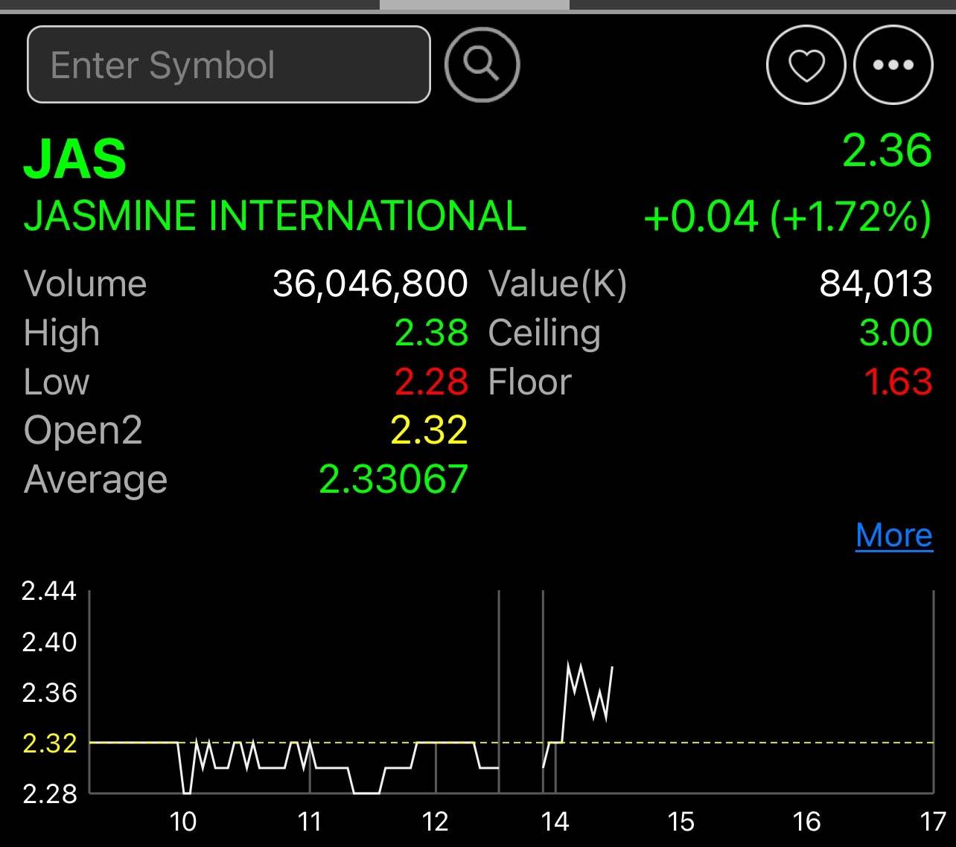
Task: Tap the Average price 2.33067
Action: click(393, 479)
